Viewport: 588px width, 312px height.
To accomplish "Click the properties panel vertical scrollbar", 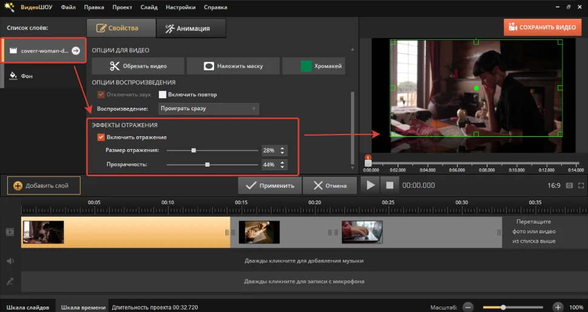I will 352,127.
